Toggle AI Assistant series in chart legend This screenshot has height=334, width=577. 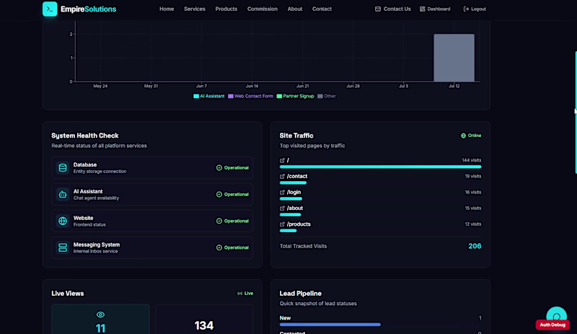(209, 96)
